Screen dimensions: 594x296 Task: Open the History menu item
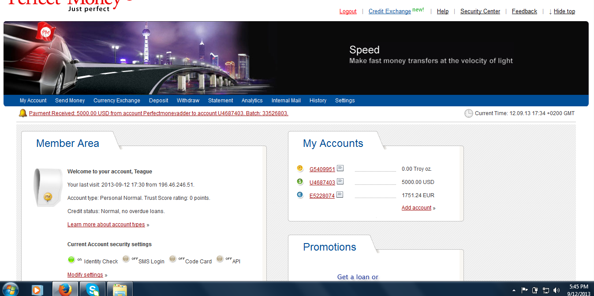[x=318, y=101]
